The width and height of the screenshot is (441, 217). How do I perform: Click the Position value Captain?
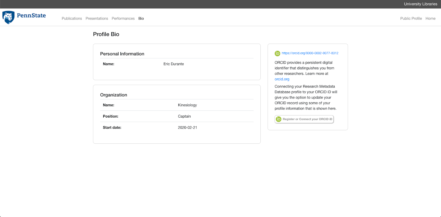click(x=184, y=116)
